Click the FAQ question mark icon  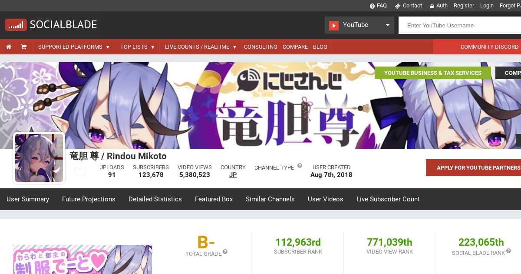372,6
